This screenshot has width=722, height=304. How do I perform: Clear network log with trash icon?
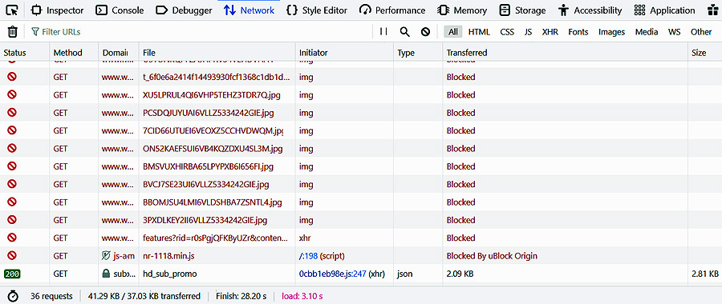pos(13,32)
